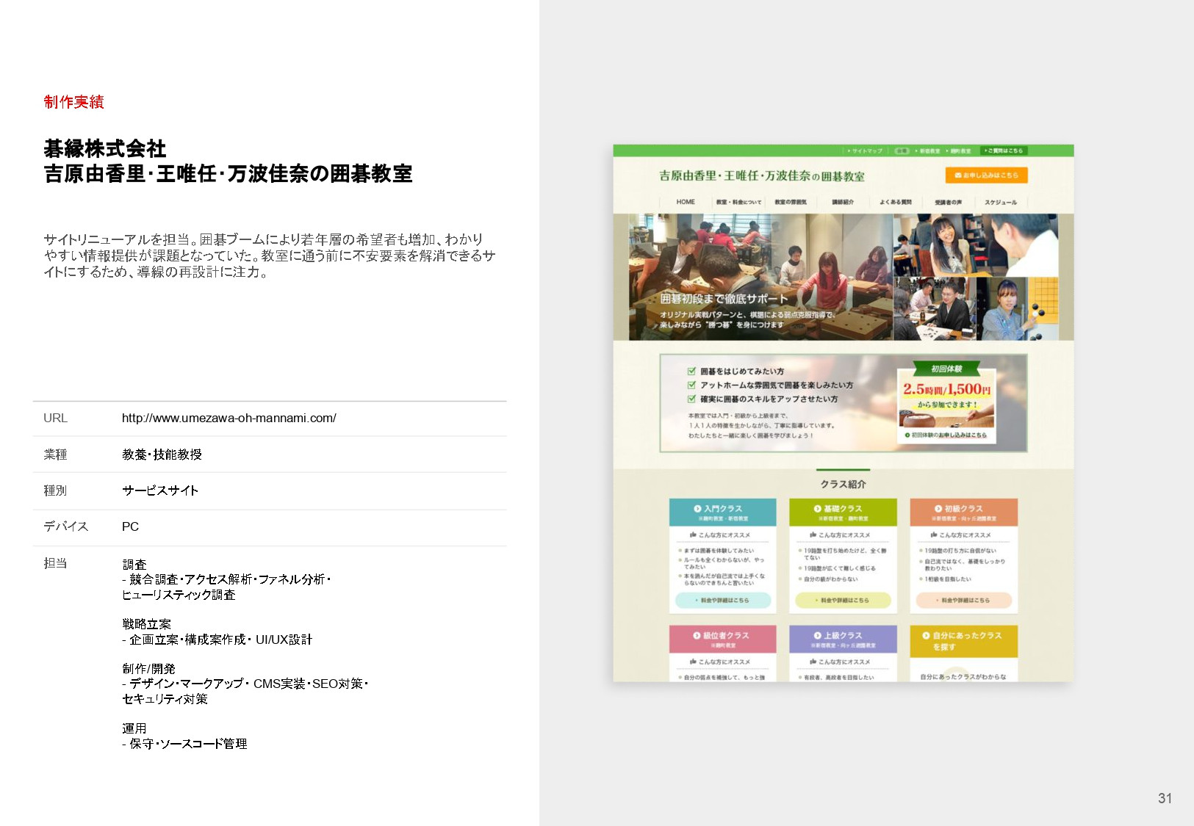The width and height of the screenshot is (1194, 826).
Task: Click the arrow icon on 自分にあったクラスを探す
Action: (925, 634)
